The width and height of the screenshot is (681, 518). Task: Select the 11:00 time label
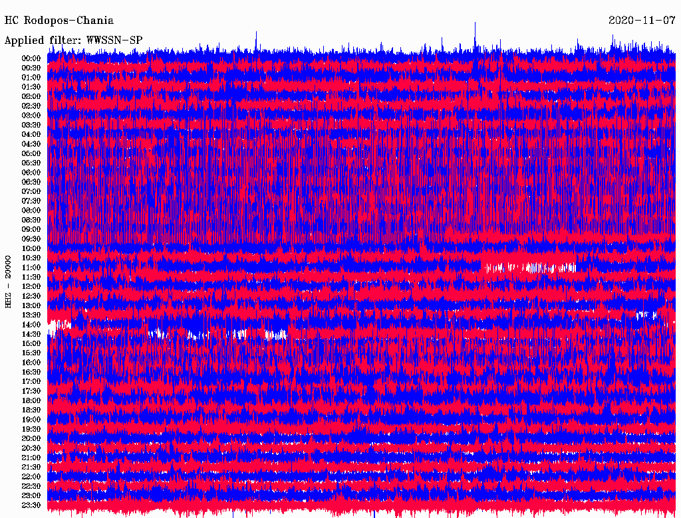(31, 268)
